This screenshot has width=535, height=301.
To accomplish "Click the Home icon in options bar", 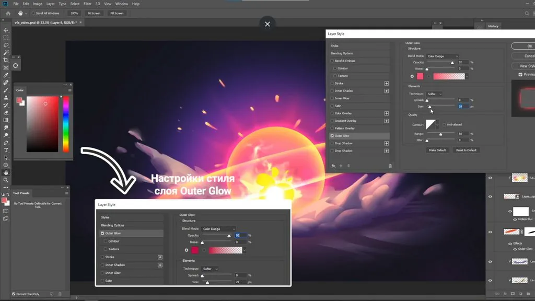I will pos(8,13).
